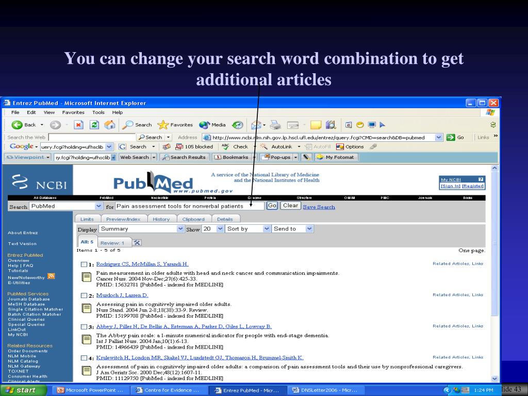Click the Register link
This screenshot has height=396, width=528.
click(x=473, y=186)
